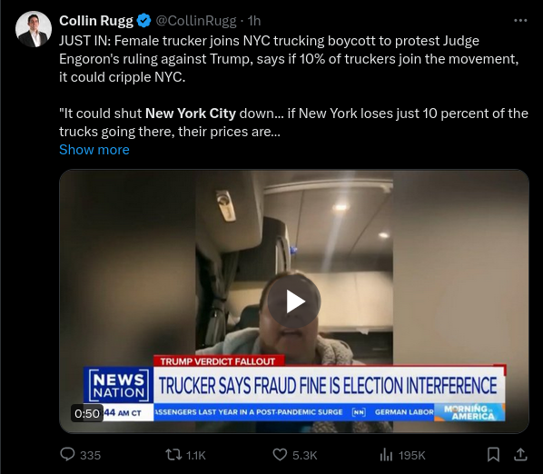Click the repost arrows icon
Viewport: 543px width, 474px height.
point(173,455)
